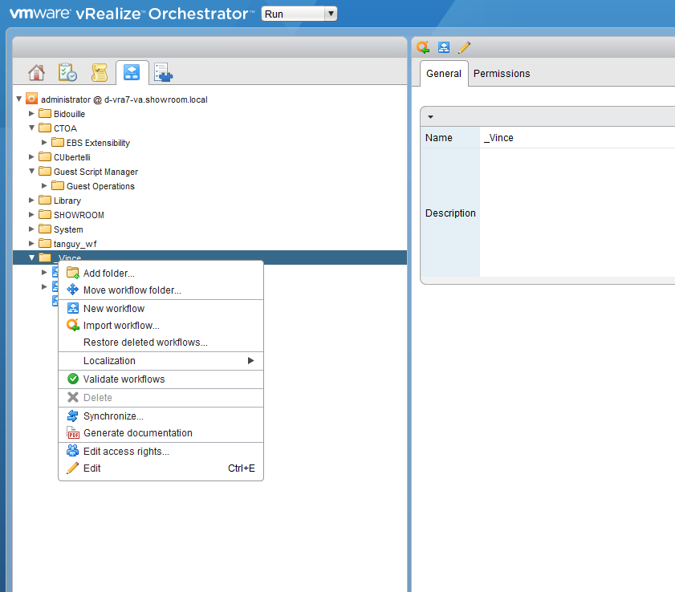Click the EBS Extensibility folder icon

[x=58, y=143]
